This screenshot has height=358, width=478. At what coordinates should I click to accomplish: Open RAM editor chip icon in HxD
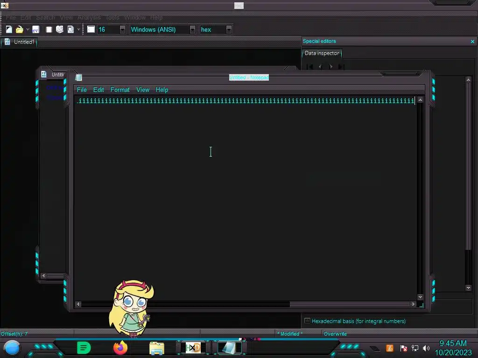(49, 29)
